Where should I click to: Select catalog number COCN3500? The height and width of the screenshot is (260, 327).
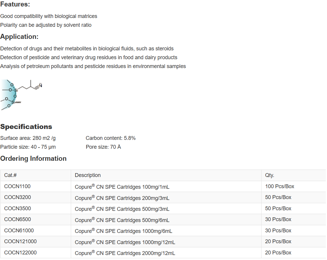point(17,208)
